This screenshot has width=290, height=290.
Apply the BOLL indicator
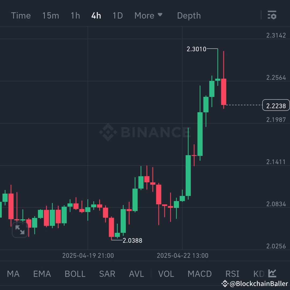click(75, 274)
